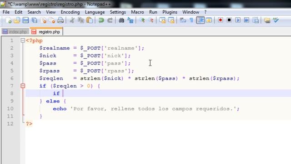
Task: Open the Macro menu
Action: (137, 12)
